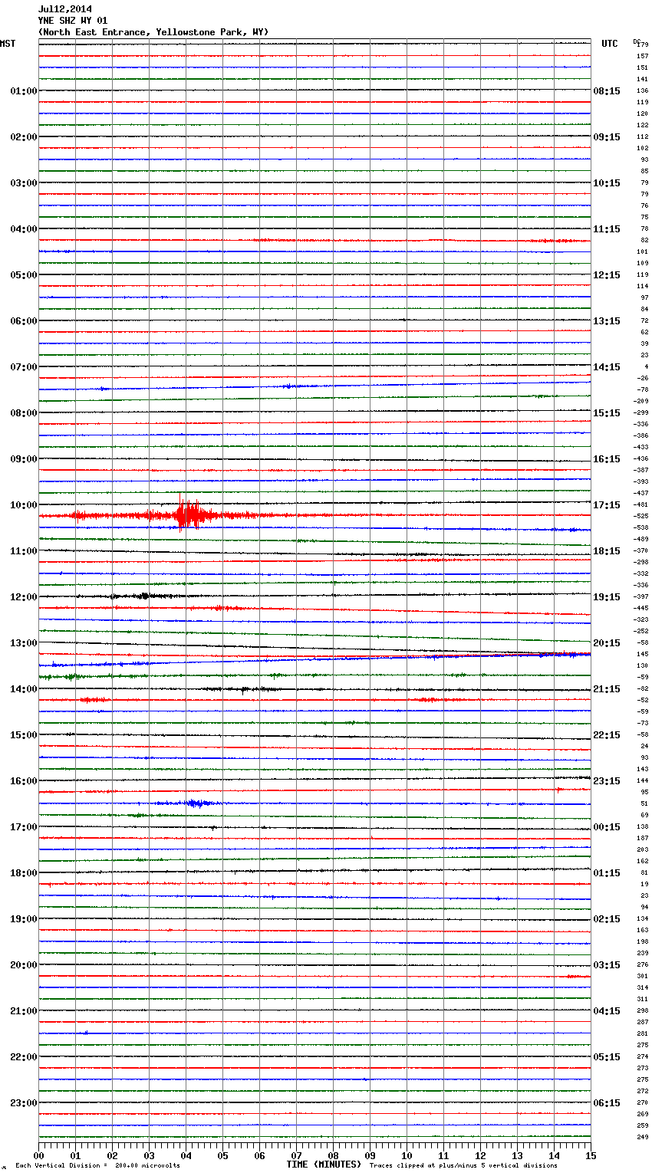Select the 00:15 UTC time label
Image resolution: width=652 pixels, height=1176 pixels.
[607, 827]
